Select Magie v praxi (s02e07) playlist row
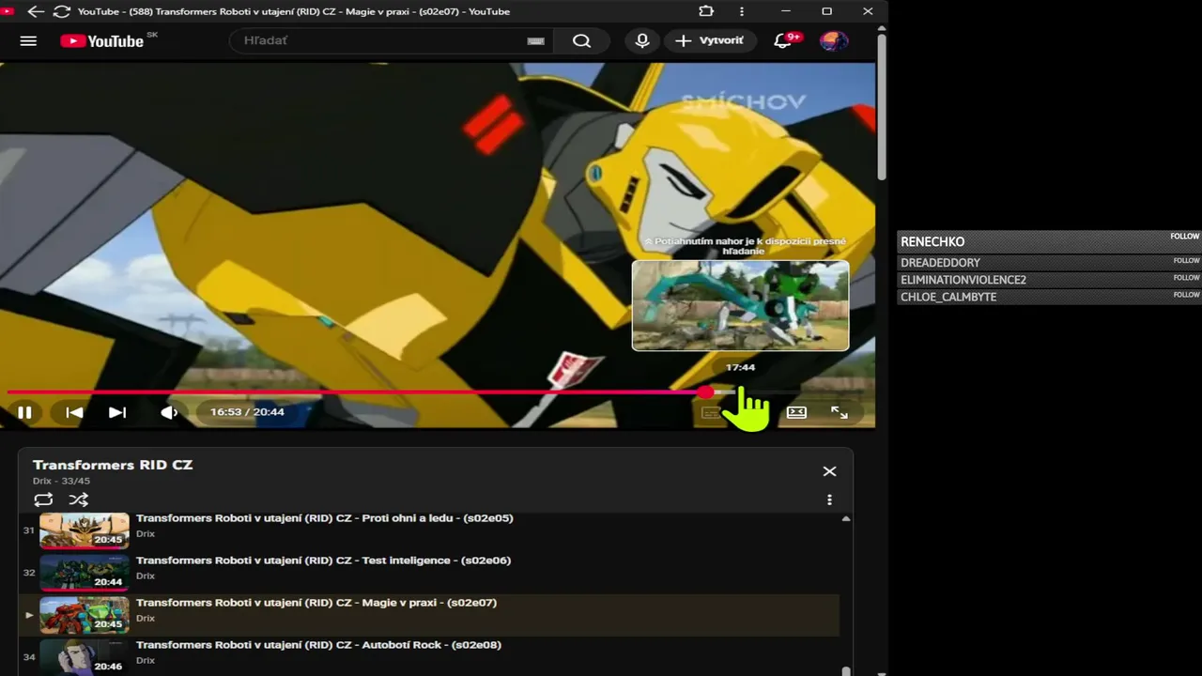This screenshot has width=1202, height=676. [429, 615]
